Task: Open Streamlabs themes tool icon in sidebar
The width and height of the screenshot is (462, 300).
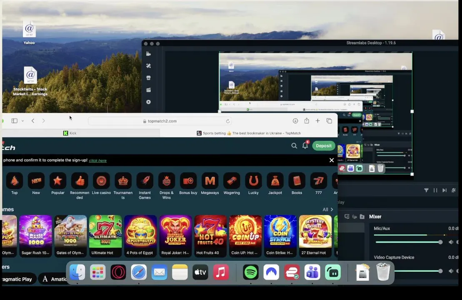Action: (x=148, y=66)
